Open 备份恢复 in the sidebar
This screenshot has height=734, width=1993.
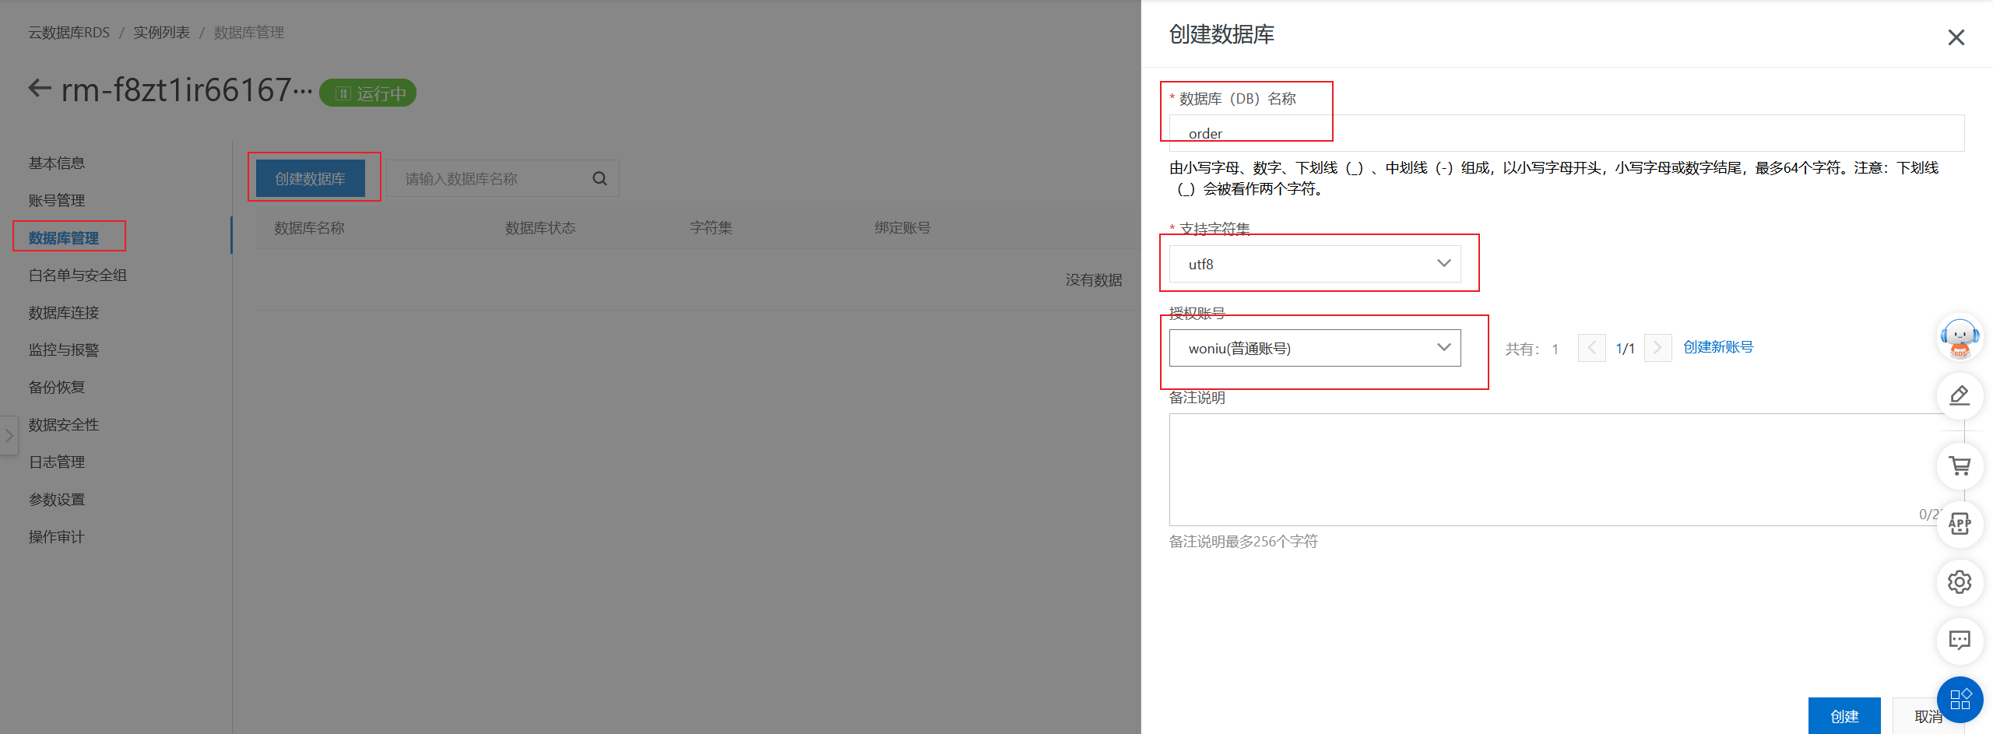click(57, 387)
